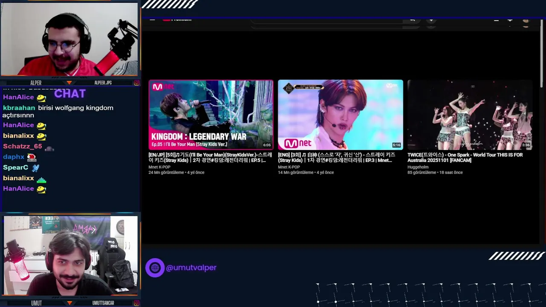Click '85 görüntüleme • 18 saat önce' text

coord(435,173)
